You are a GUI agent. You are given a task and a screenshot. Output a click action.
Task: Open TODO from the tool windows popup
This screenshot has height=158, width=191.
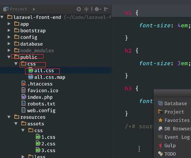tap(170, 154)
